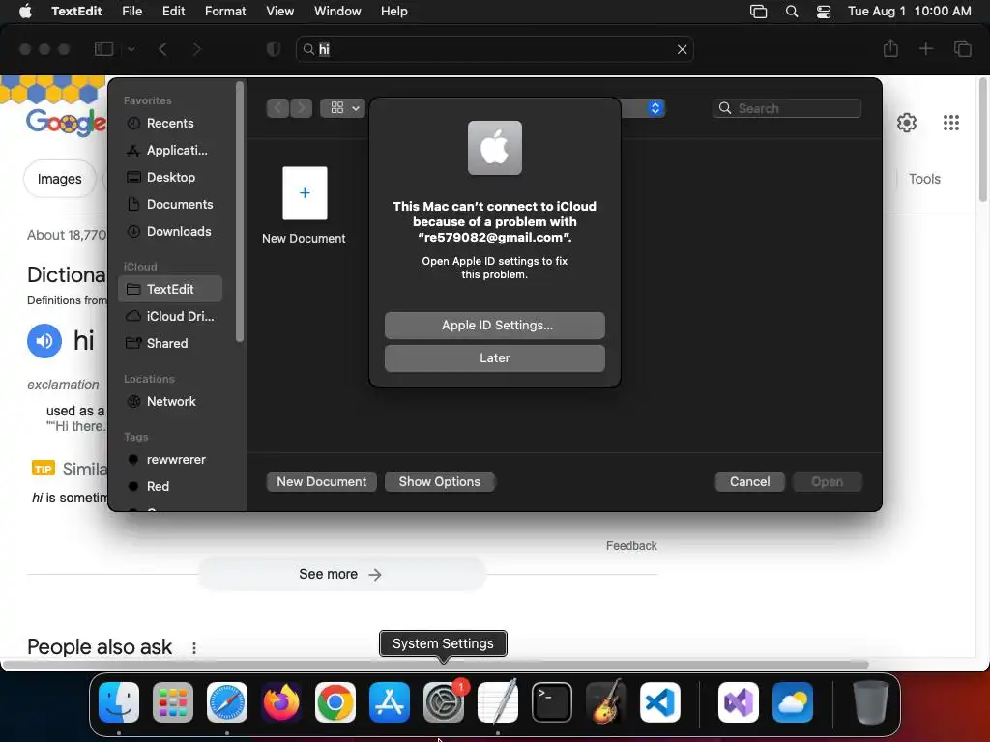Image resolution: width=990 pixels, height=742 pixels.
Task: Select Recents in the sidebar
Action: click(170, 123)
